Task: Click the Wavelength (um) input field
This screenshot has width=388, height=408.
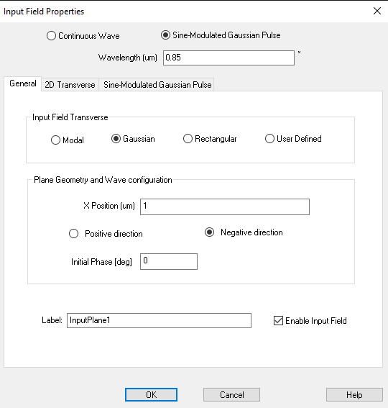Action: [228, 58]
